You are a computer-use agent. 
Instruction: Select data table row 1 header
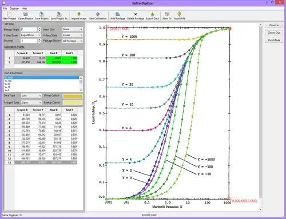pyautogui.click(x=9, y=115)
